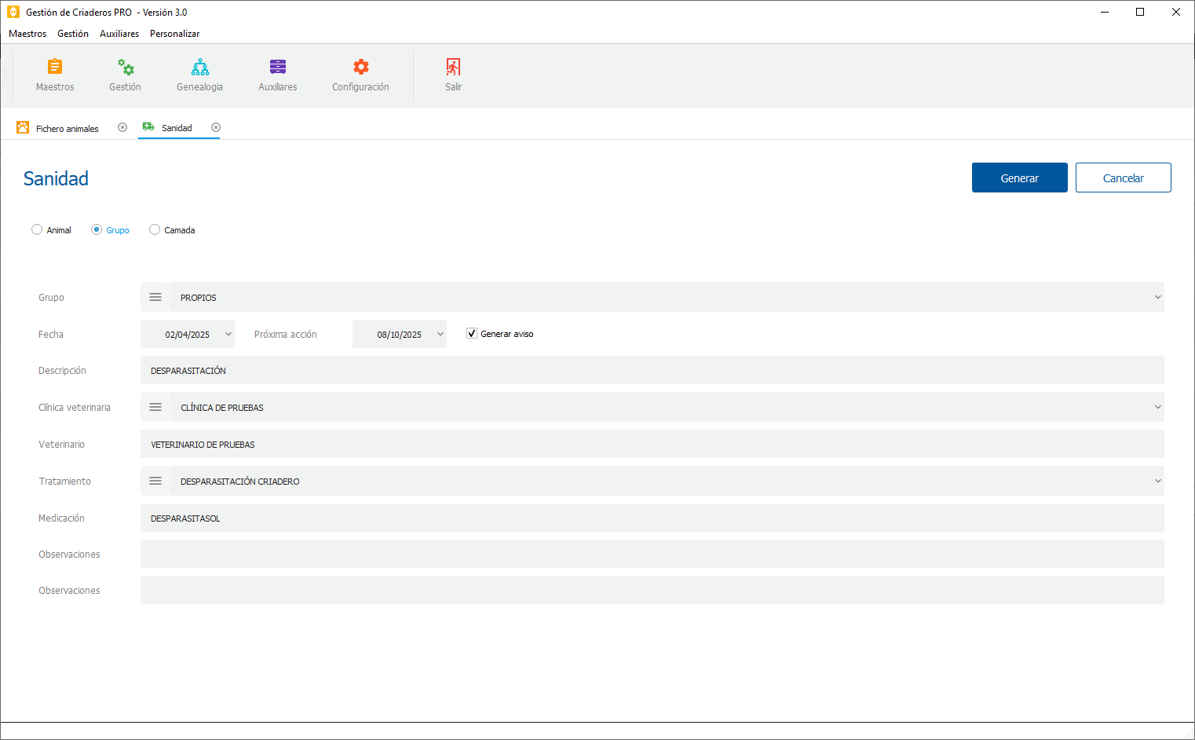The image size is (1195, 740).
Task: Click into the Medicación input field
Action: [x=652, y=518]
